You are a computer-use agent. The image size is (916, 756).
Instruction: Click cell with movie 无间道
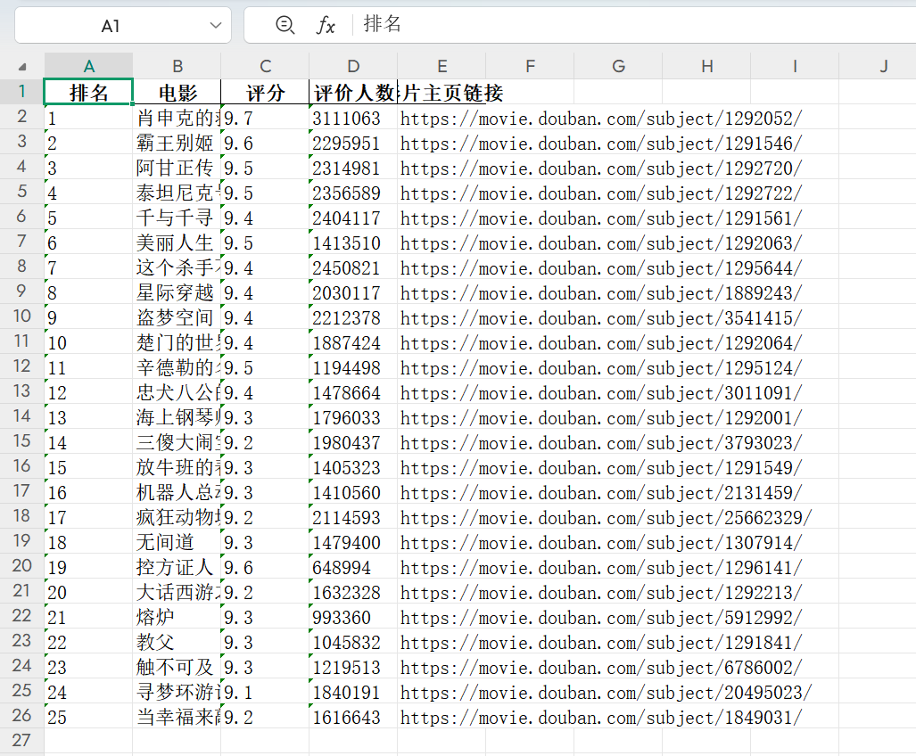(177, 542)
